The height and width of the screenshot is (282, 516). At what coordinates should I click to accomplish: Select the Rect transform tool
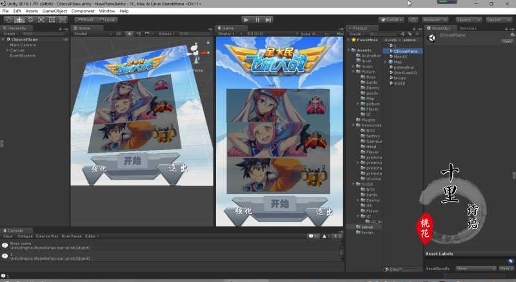click(x=52, y=20)
